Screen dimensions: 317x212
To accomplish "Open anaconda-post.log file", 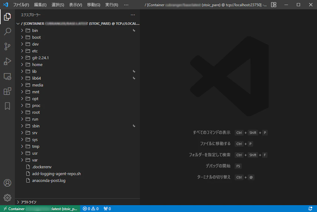I will point(77,180).
